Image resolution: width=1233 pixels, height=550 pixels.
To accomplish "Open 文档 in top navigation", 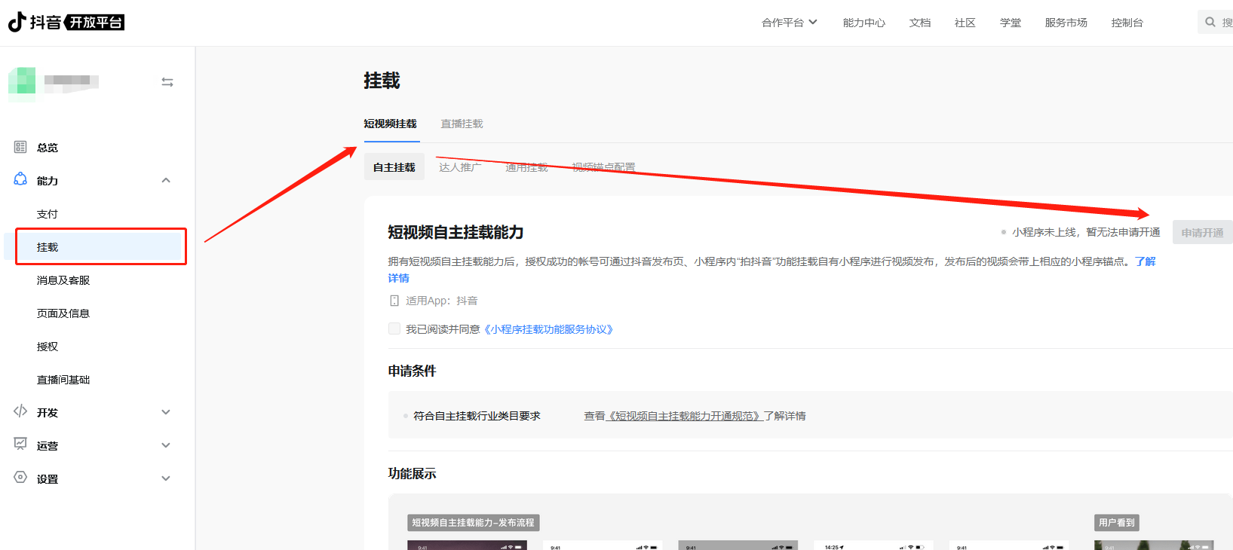I will pos(920,23).
